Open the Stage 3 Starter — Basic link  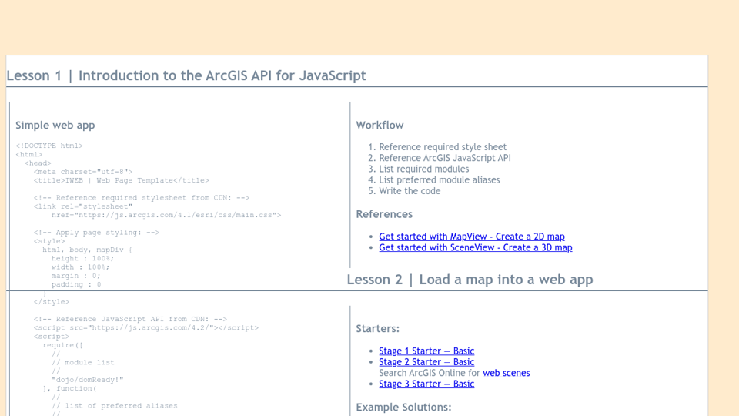point(426,384)
